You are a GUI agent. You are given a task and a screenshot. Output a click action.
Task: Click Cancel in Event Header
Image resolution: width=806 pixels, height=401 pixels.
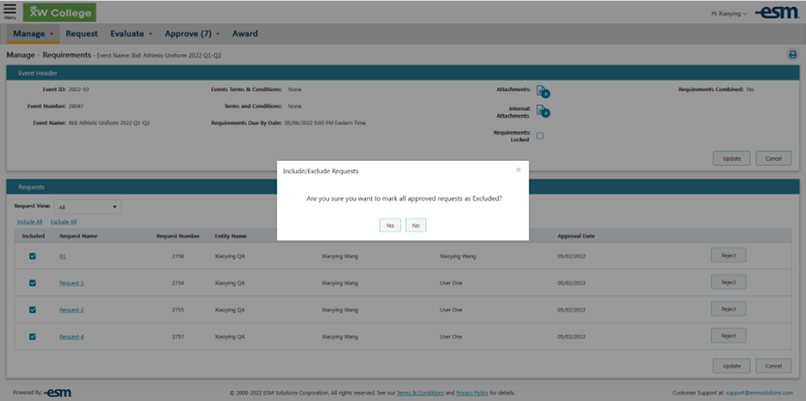773,158
